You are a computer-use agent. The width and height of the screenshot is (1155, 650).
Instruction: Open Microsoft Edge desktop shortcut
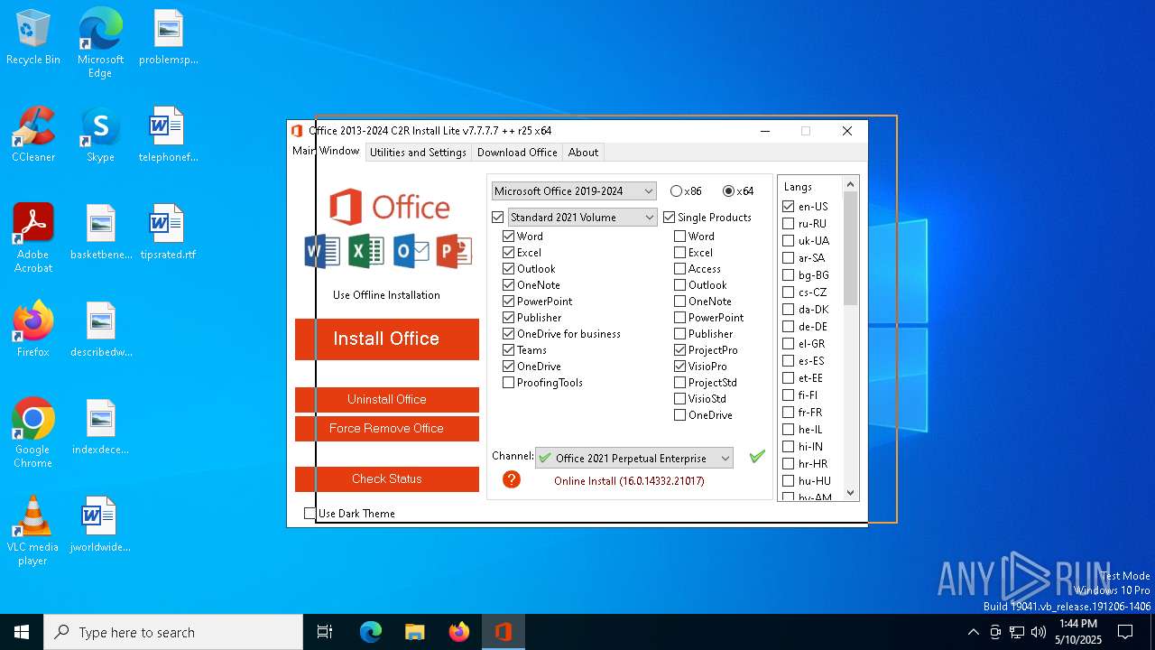pyautogui.click(x=100, y=43)
